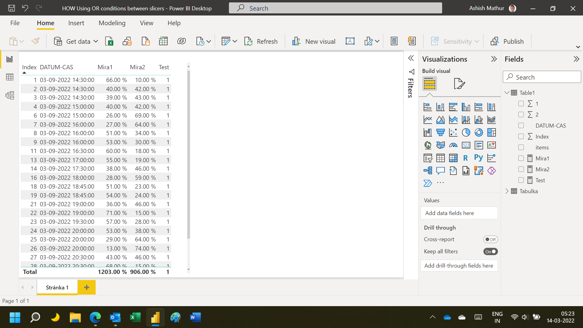Click the Excel workbook import icon
The height and width of the screenshot is (328, 583).
[109, 41]
